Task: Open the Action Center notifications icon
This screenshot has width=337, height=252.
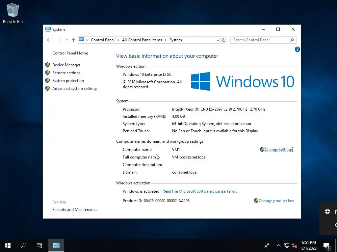Action: pyautogui.click(x=327, y=246)
